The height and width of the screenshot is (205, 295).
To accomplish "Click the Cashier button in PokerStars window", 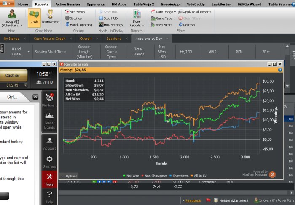I will (x=12, y=75).
